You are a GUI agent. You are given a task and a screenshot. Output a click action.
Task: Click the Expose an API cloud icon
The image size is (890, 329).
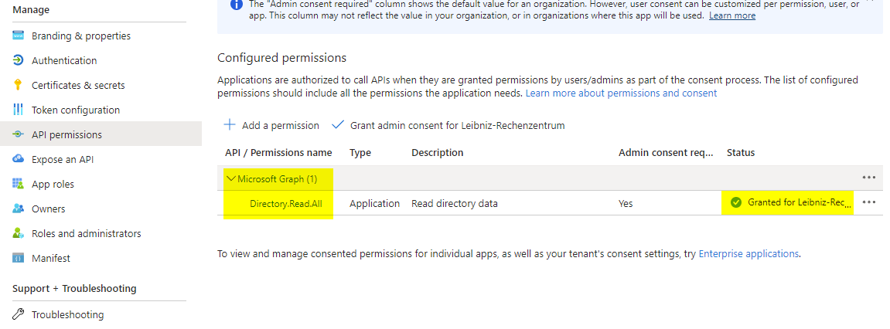18,160
